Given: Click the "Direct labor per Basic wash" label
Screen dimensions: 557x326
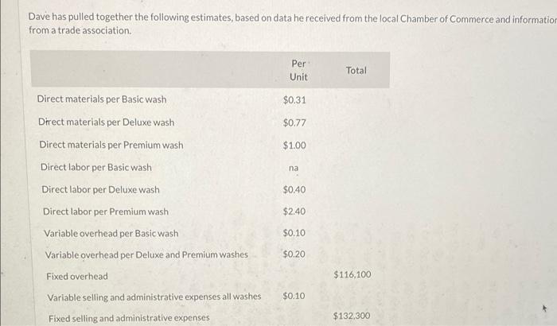Looking at the screenshot, I should pyautogui.click(x=95, y=168).
